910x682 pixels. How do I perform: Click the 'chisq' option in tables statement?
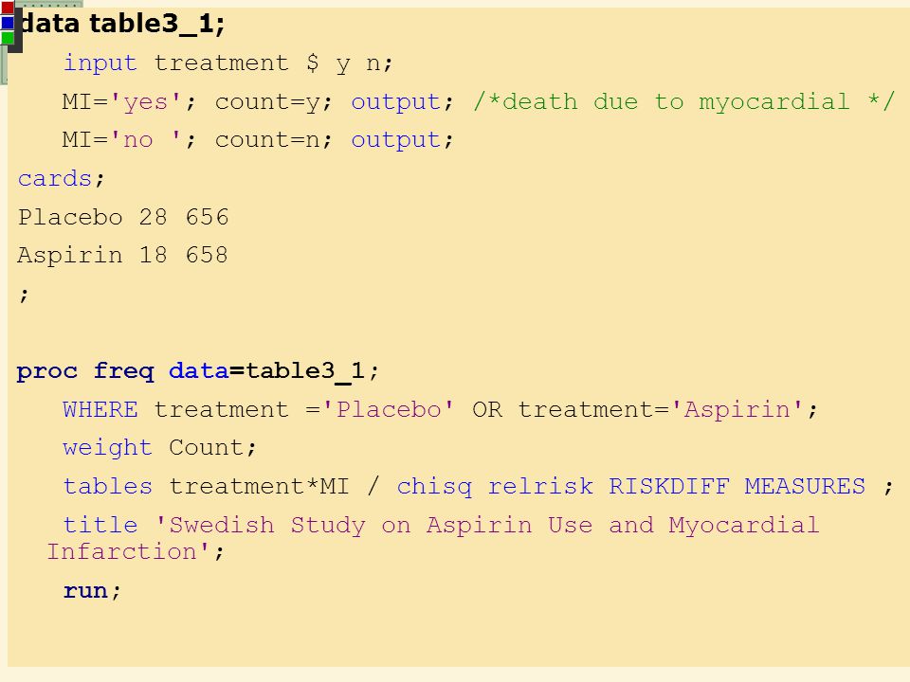click(434, 487)
